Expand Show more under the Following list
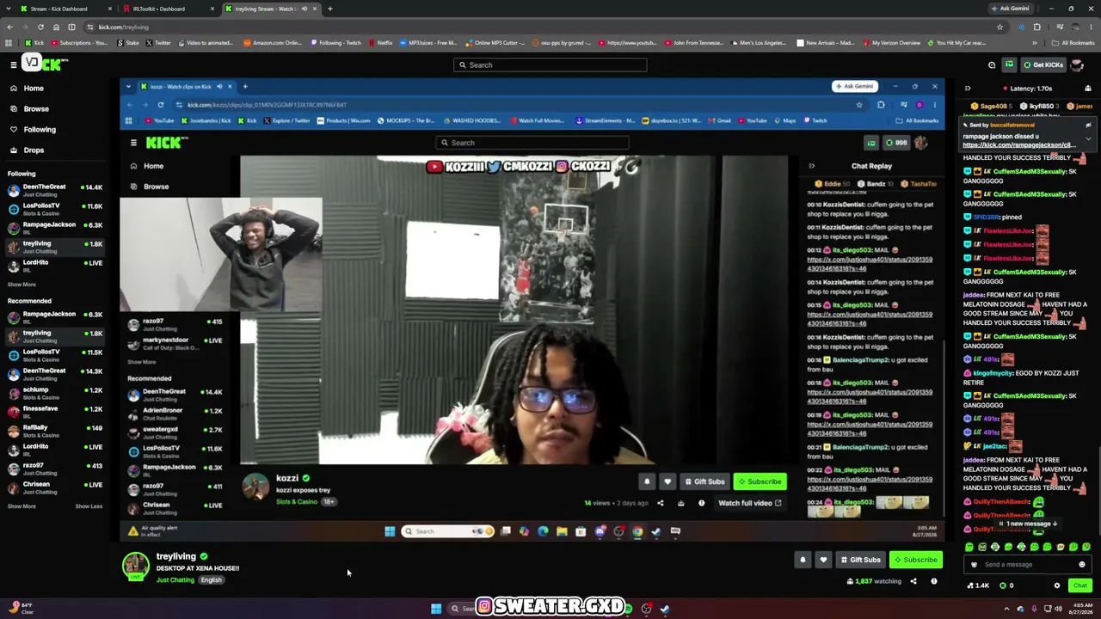The width and height of the screenshot is (1101, 619). pos(22,285)
